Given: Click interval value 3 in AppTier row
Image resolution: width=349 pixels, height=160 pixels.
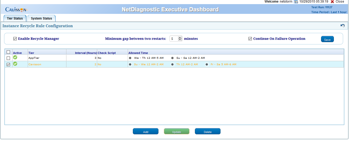Looking at the screenshot, I should (95, 58).
